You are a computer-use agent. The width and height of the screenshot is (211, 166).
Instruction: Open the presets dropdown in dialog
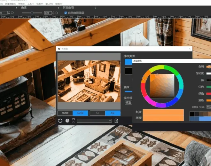[94, 121]
